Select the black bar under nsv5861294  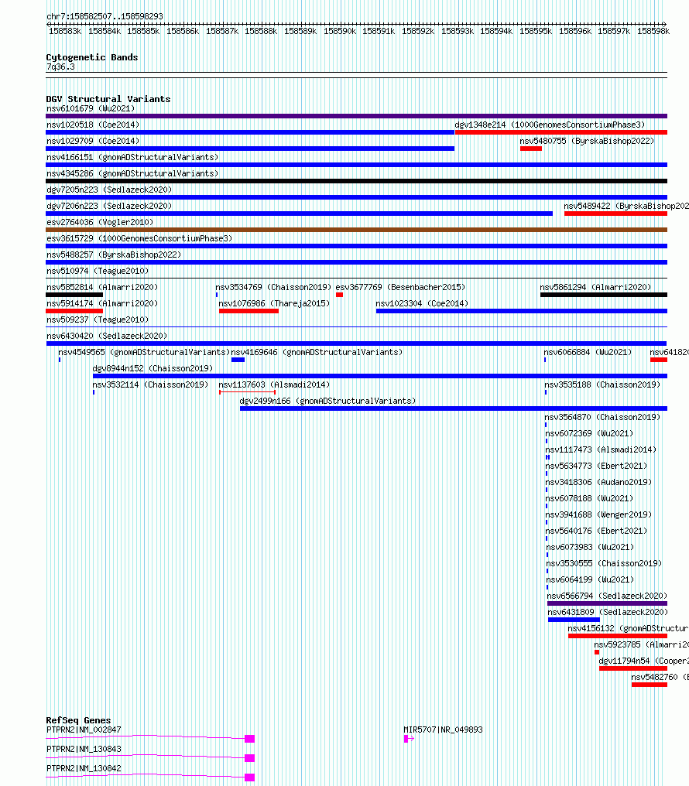pos(603,295)
